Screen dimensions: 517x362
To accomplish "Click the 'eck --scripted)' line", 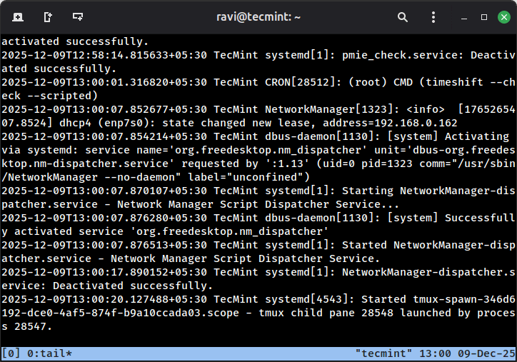I will pyautogui.click(x=50, y=96).
